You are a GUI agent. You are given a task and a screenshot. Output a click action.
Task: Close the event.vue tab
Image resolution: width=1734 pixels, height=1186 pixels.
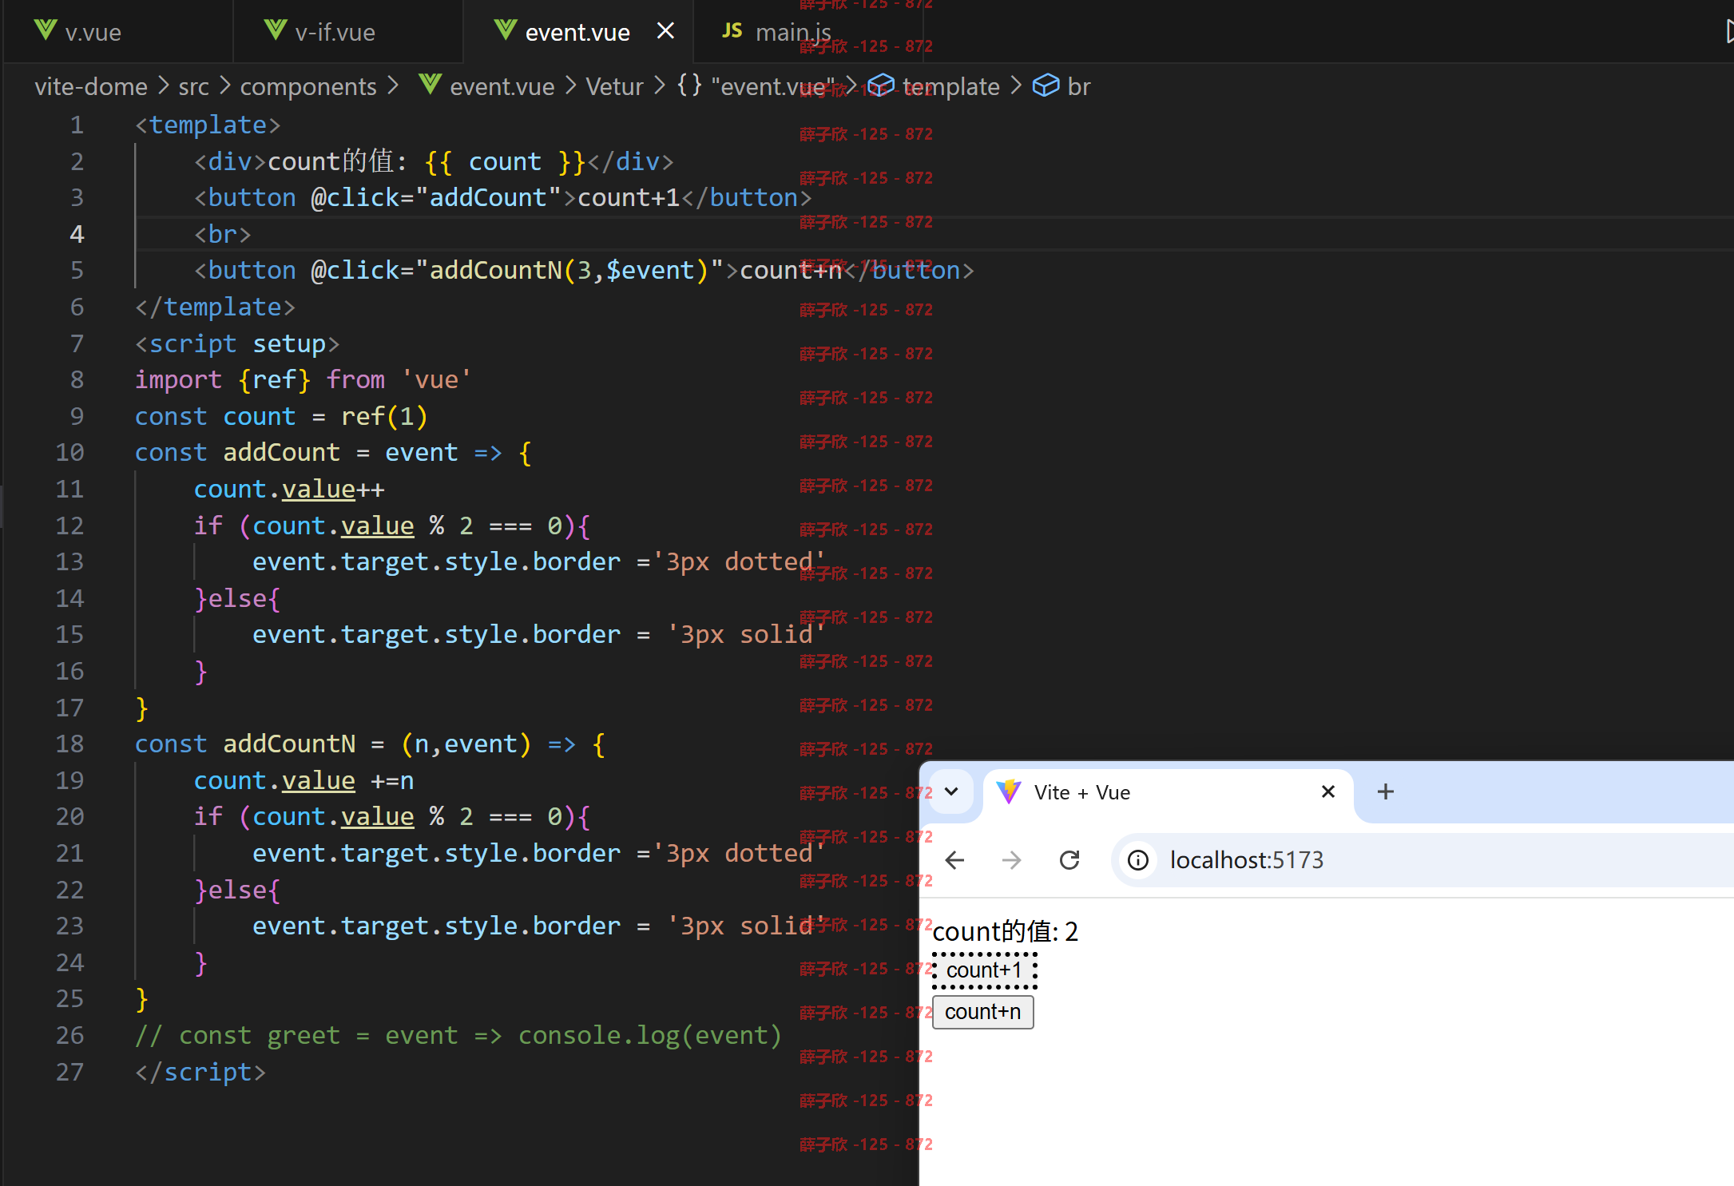[x=665, y=31]
